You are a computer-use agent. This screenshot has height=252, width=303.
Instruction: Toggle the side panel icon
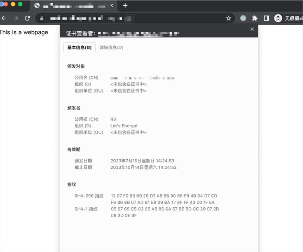pos(266,18)
